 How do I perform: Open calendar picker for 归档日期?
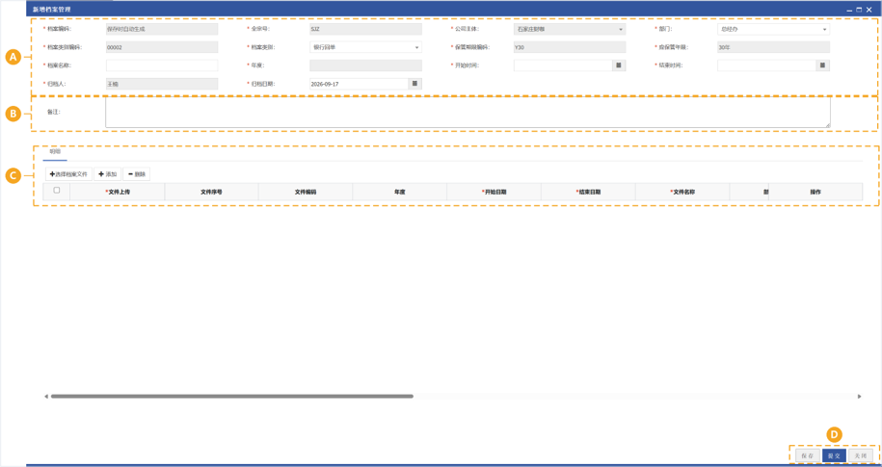(x=415, y=84)
